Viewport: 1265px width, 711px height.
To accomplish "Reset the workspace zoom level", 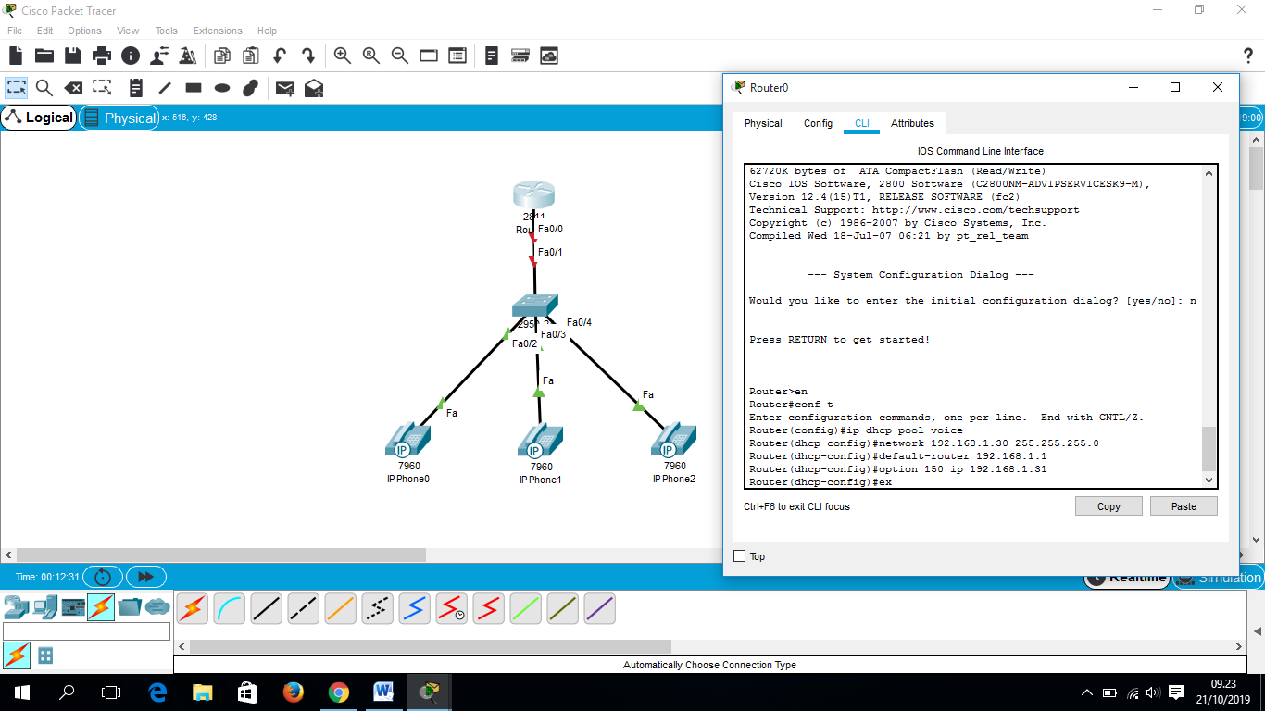I will click(x=371, y=56).
